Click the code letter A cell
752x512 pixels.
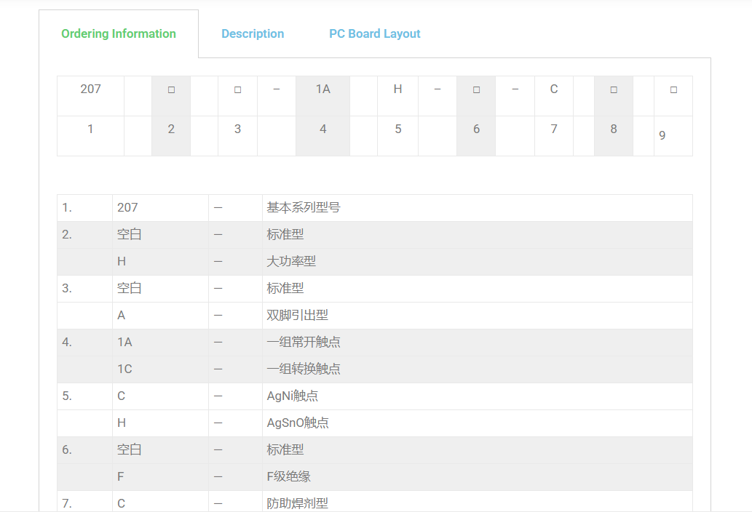click(122, 315)
